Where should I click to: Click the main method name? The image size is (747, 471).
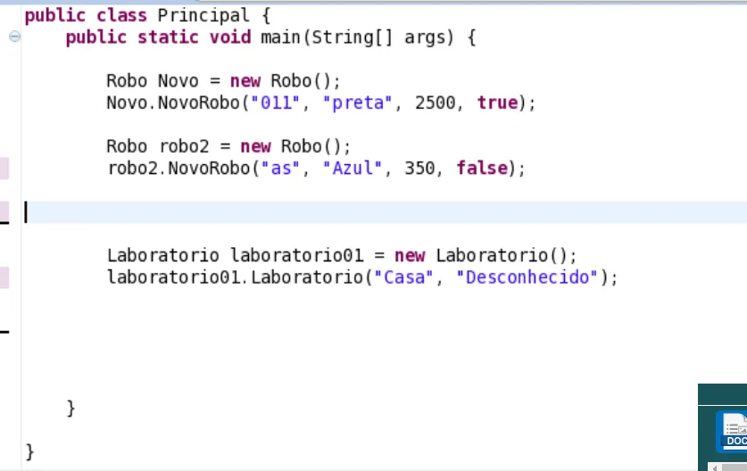(280, 37)
